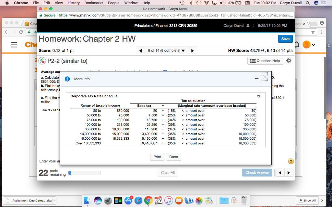
Task: Open Siri from the Dock
Action: (x=98, y=200)
